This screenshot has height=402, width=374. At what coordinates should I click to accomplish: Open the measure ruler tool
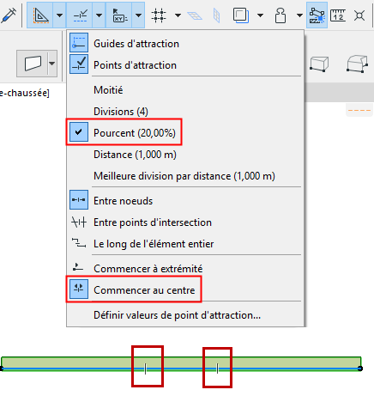pos(338,15)
